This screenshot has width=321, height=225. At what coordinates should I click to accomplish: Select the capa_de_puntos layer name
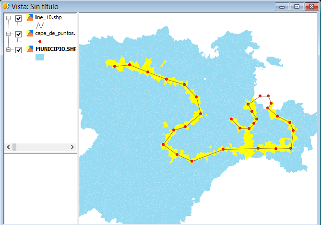click(56, 34)
